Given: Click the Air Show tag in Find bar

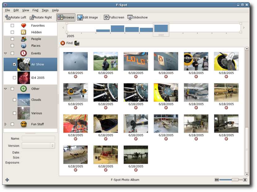Looking at the screenshot, I should (x=77, y=43).
